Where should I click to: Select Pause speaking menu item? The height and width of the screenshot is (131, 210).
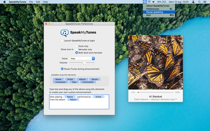coord(159,12)
